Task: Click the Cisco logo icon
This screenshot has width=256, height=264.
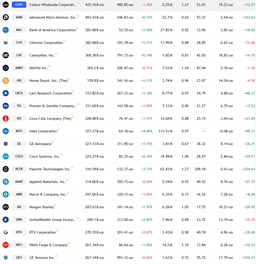Action: [6, 156]
